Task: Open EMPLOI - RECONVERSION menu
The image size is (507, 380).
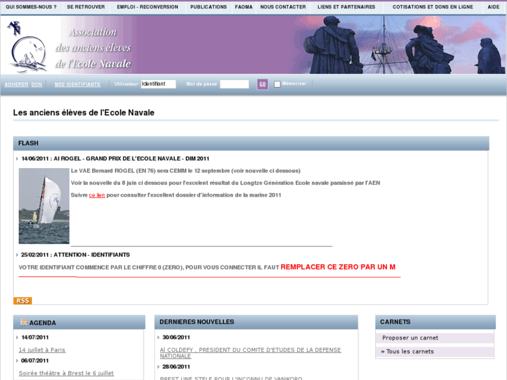Action: coord(147,7)
